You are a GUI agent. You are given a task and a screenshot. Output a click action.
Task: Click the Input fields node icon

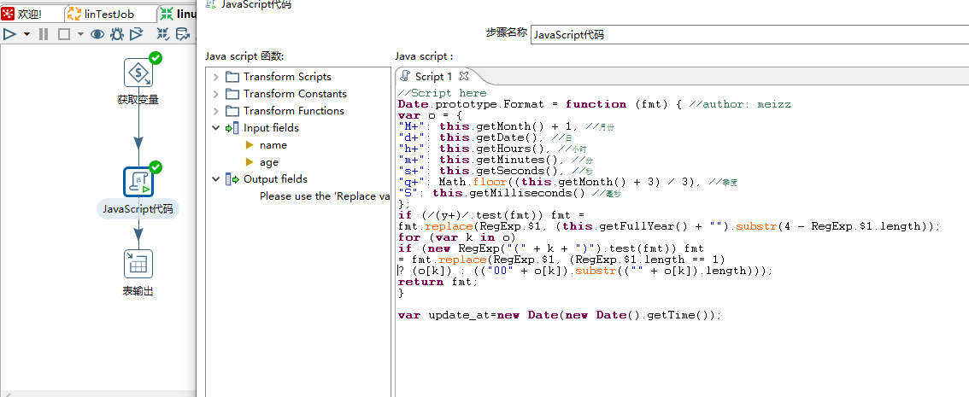232,128
